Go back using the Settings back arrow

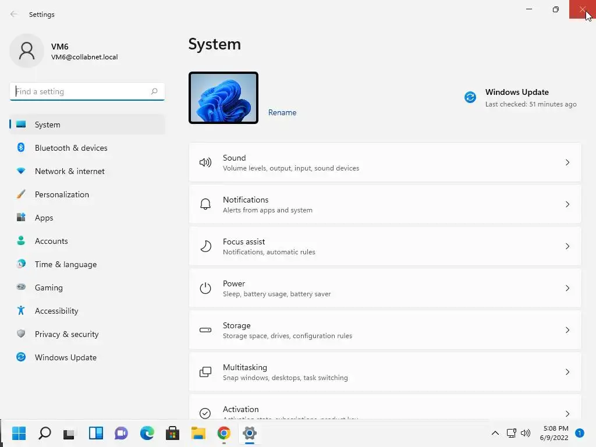(14, 14)
